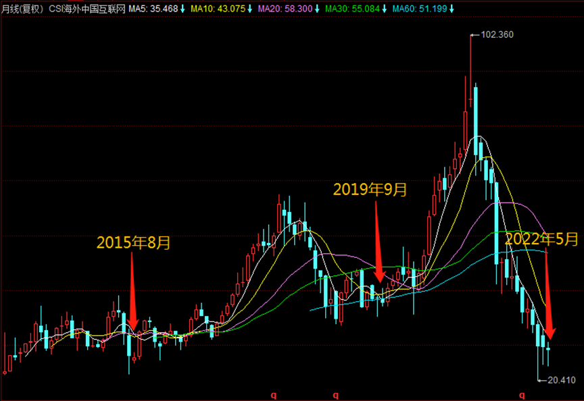Viewport: 584px width, 401px height.
Task: Click the middle red q marker at bottom
Action: 335,395
